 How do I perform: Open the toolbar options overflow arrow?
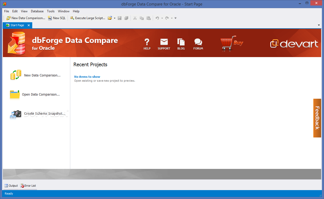(175, 18)
